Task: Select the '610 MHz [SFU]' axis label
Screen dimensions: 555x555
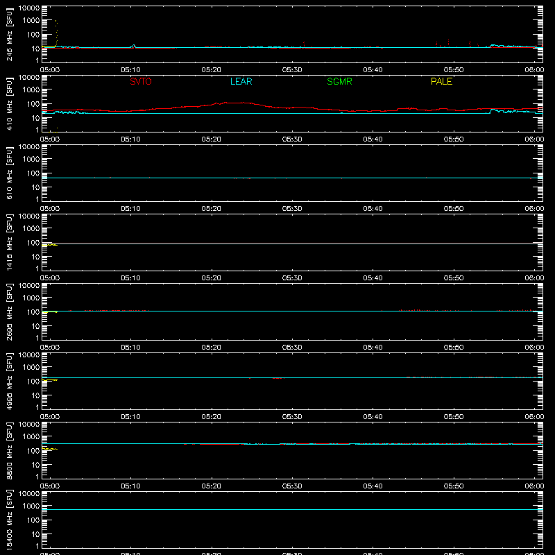Action: (x=9, y=173)
